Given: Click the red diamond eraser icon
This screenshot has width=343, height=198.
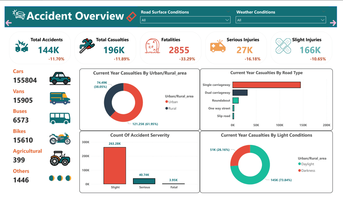Looking at the screenshot, I should tap(131, 17).
